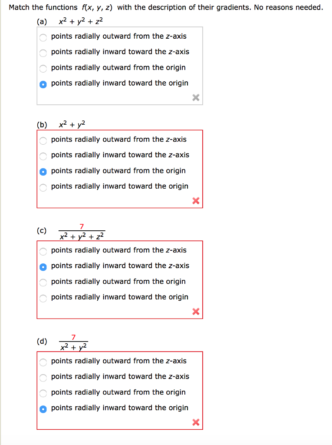The height and width of the screenshot is (445, 332).
Task: Select 'points radially inward toward the z-axis' for (d)
Action: click(x=43, y=378)
